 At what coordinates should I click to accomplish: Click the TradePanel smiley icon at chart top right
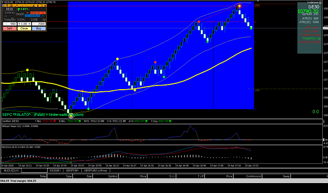(321, 2)
